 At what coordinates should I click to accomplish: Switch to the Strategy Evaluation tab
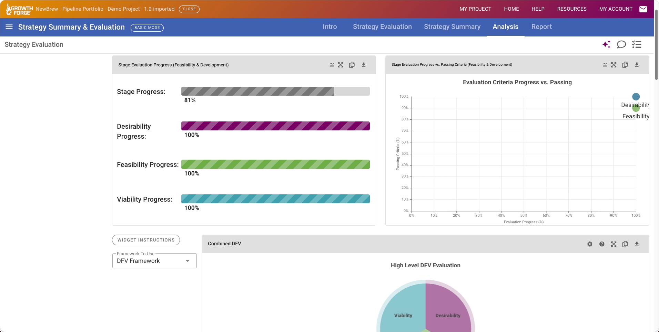click(382, 27)
